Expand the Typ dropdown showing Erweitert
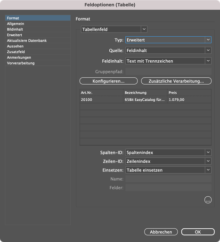Image resolution: width=220 pixels, height=242 pixels. pyautogui.click(x=168, y=40)
